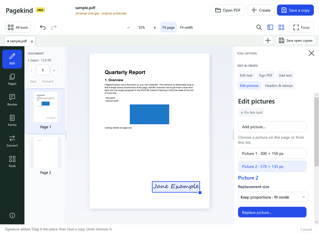
Task: Open the Pages sidebar section
Action: pos(12,79)
